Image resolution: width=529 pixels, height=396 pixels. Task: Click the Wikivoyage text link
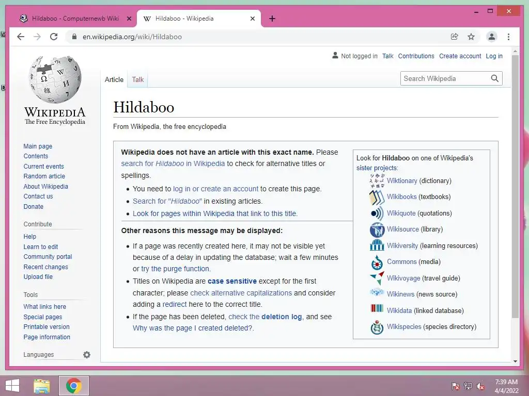(403, 278)
